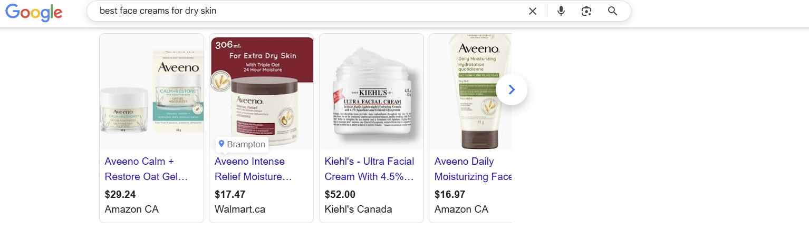
Task: Click the magnifying glass search icon
Action: (612, 11)
